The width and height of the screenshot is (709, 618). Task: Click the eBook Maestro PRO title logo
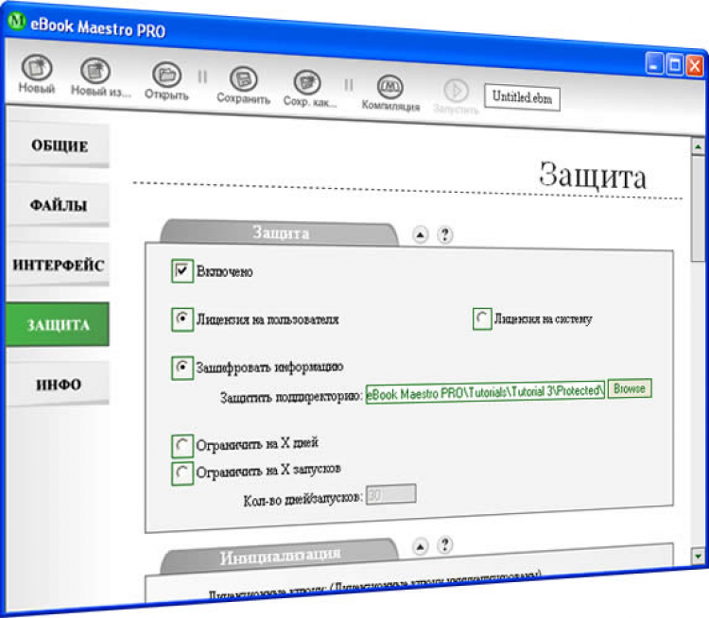pos(17,21)
